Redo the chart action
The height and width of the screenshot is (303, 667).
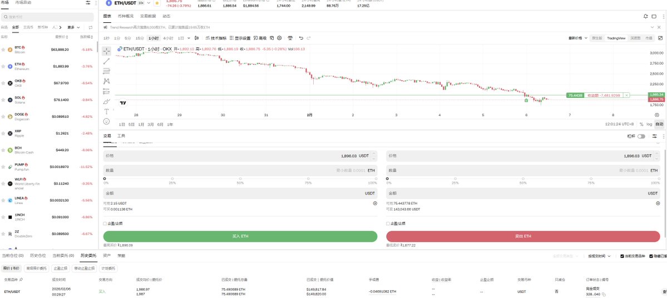point(309,38)
